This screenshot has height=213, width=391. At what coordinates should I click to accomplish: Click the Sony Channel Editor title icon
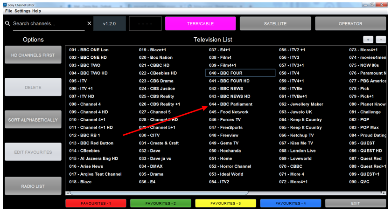click(x=5, y=5)
